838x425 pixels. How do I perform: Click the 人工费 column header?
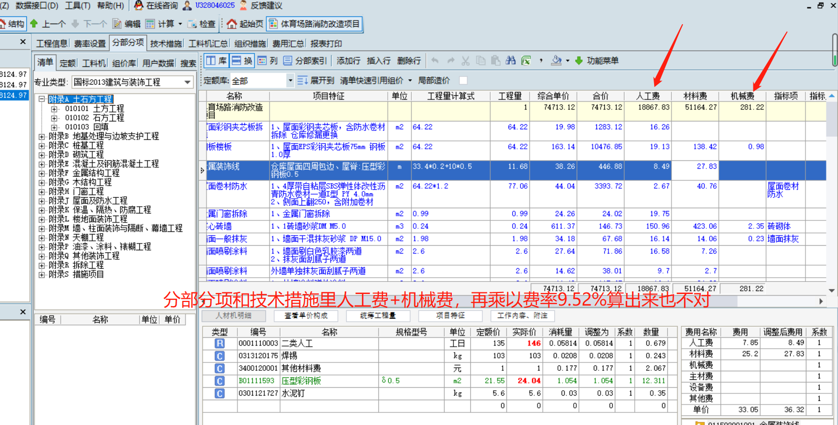648,96
